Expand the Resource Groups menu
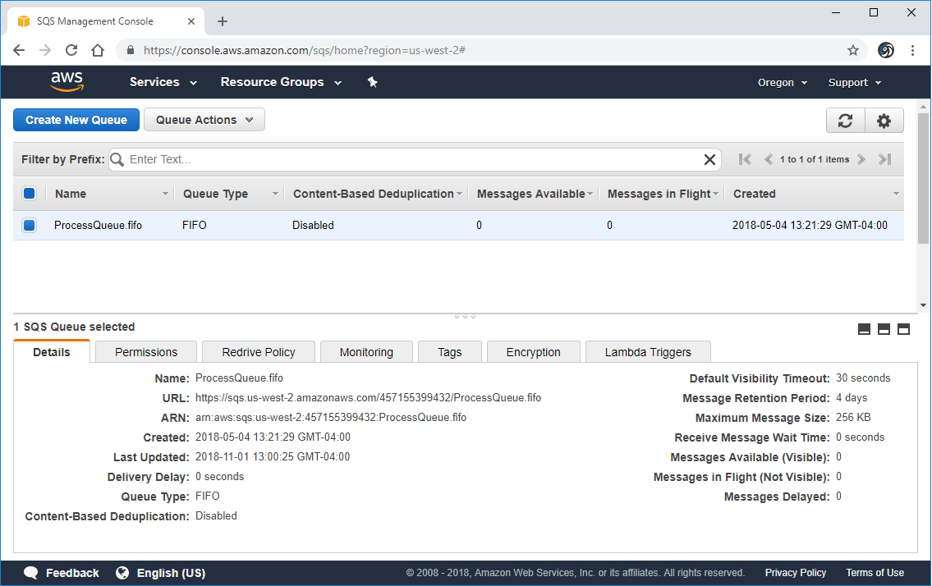Viewport: 932px width, 586px height. pyautogui.click(x=281, y=82)
